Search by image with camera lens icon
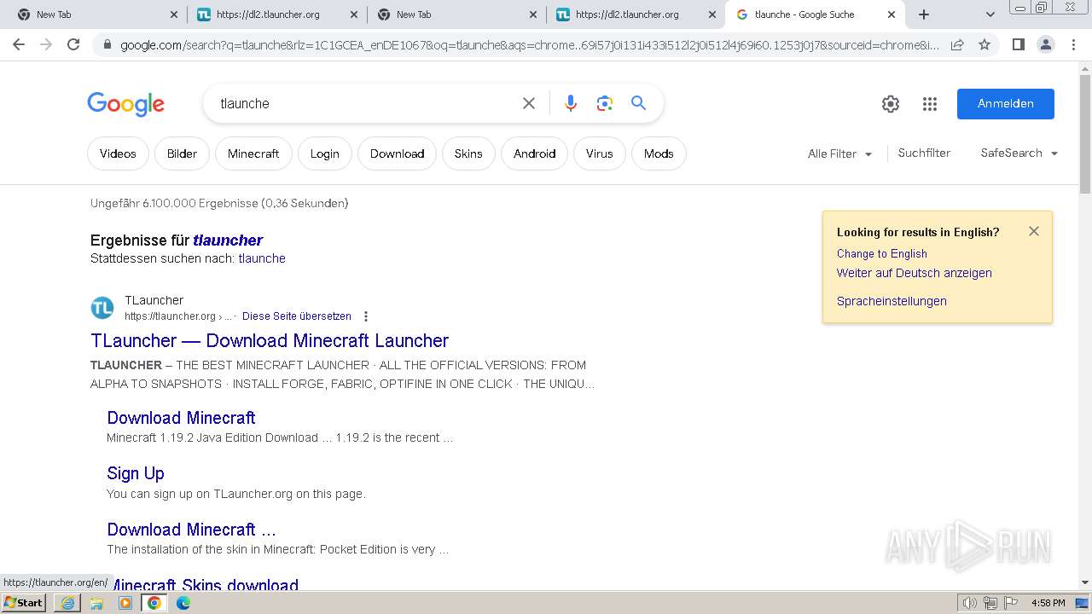Viewport: 1092px width, 614px height. tap(605, 103)
